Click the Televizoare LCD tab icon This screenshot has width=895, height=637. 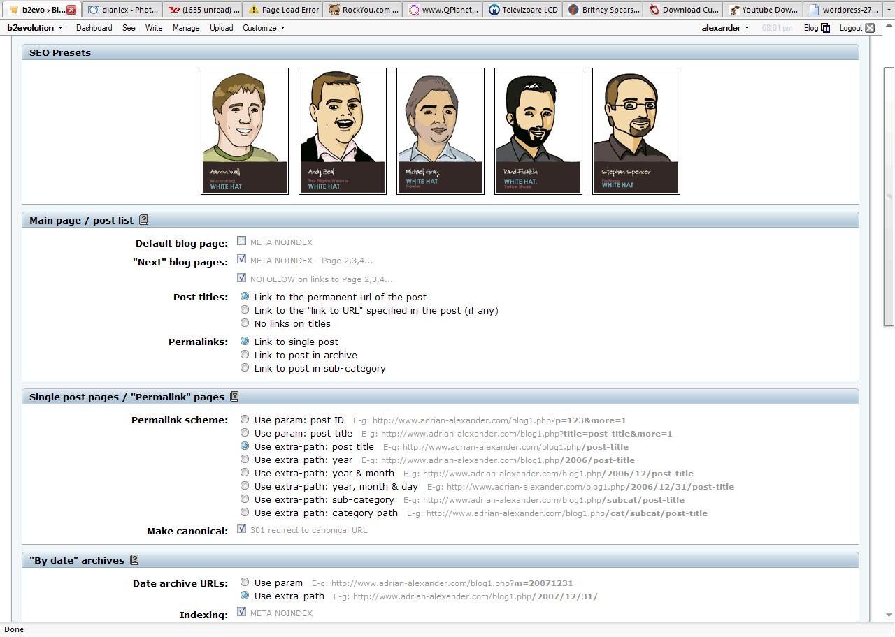(x=495, y=10)
